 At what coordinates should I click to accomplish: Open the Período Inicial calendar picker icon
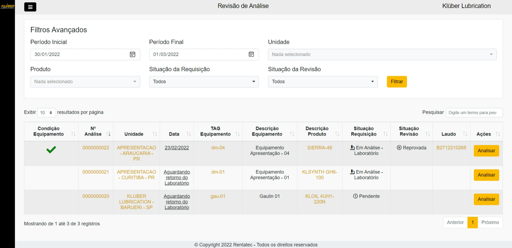[x=132, y=54]
